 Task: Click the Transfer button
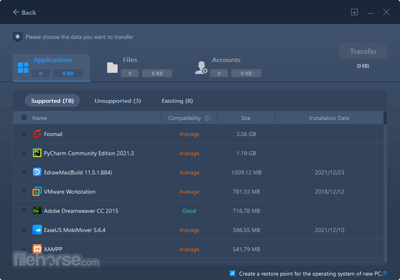(x=363, y=51)
